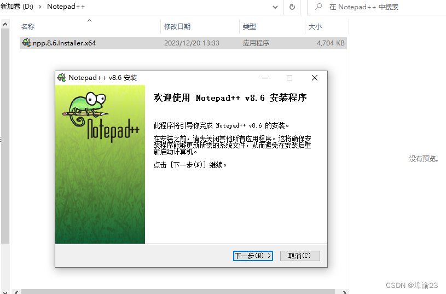Click the installer title bar chameleon icon
The height and width of the screenshot is (294, 446).
coord(61,77)
